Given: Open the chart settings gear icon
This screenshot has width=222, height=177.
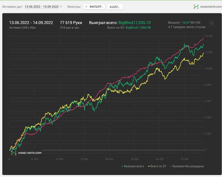Looking at the screenshot, I should pyautogui.click(x=212, y=23).
